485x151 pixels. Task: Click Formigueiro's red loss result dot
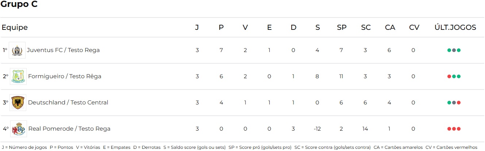tap(449, 76)
